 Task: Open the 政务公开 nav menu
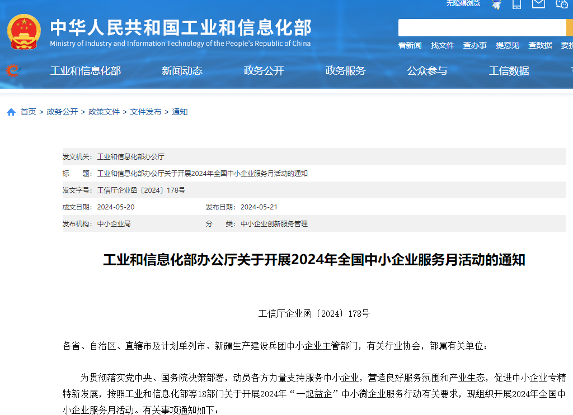tap(264, 71)
